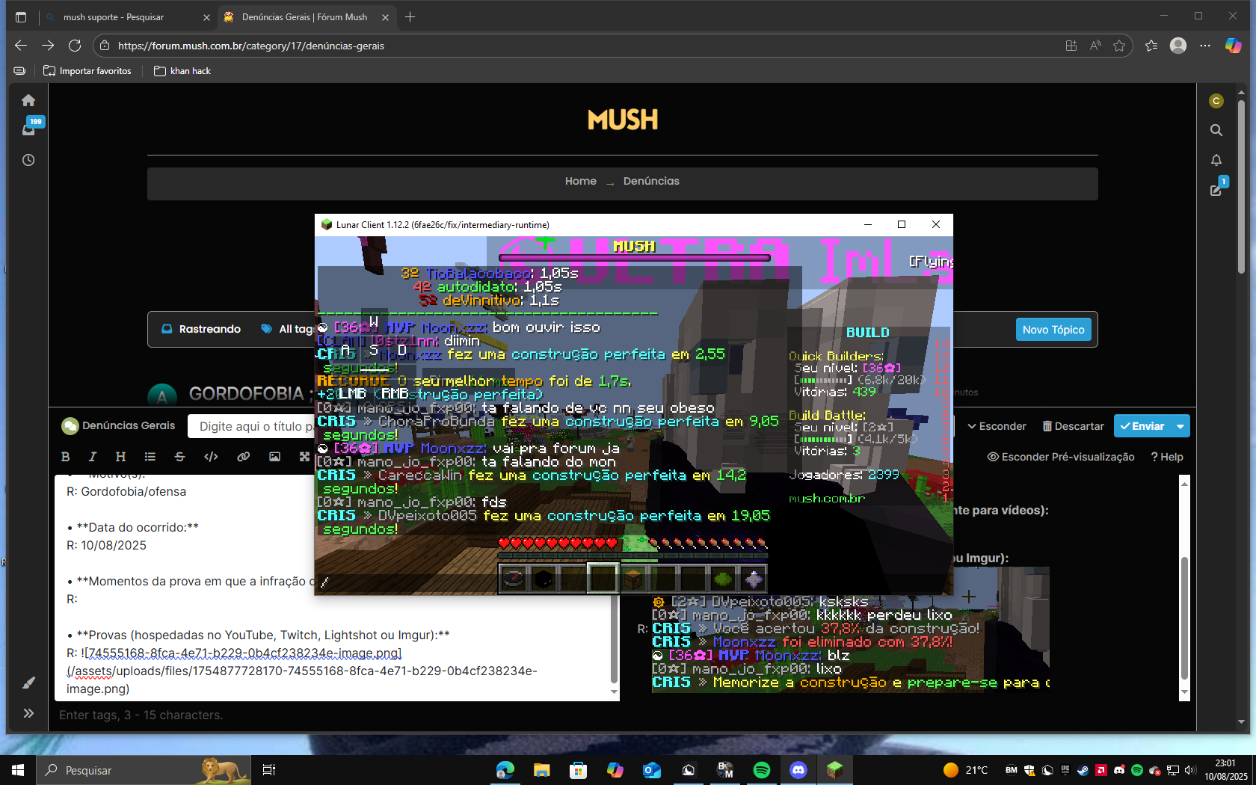Viewport: 1256px width, 785px height.
Task: Select Denúncias Gerais category in composer
Action: pyautogui.click(x=119, y=425)
